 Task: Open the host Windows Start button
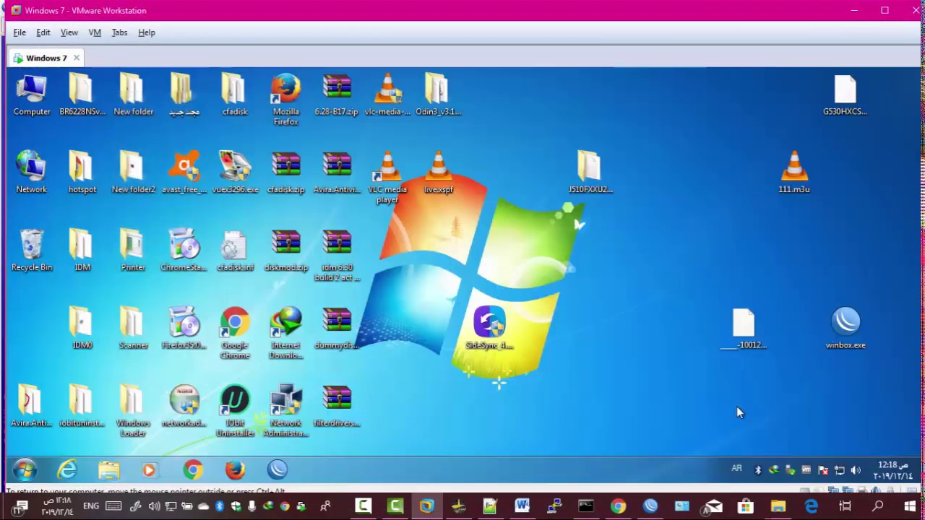pyautogui.click(x=909, y=506)
